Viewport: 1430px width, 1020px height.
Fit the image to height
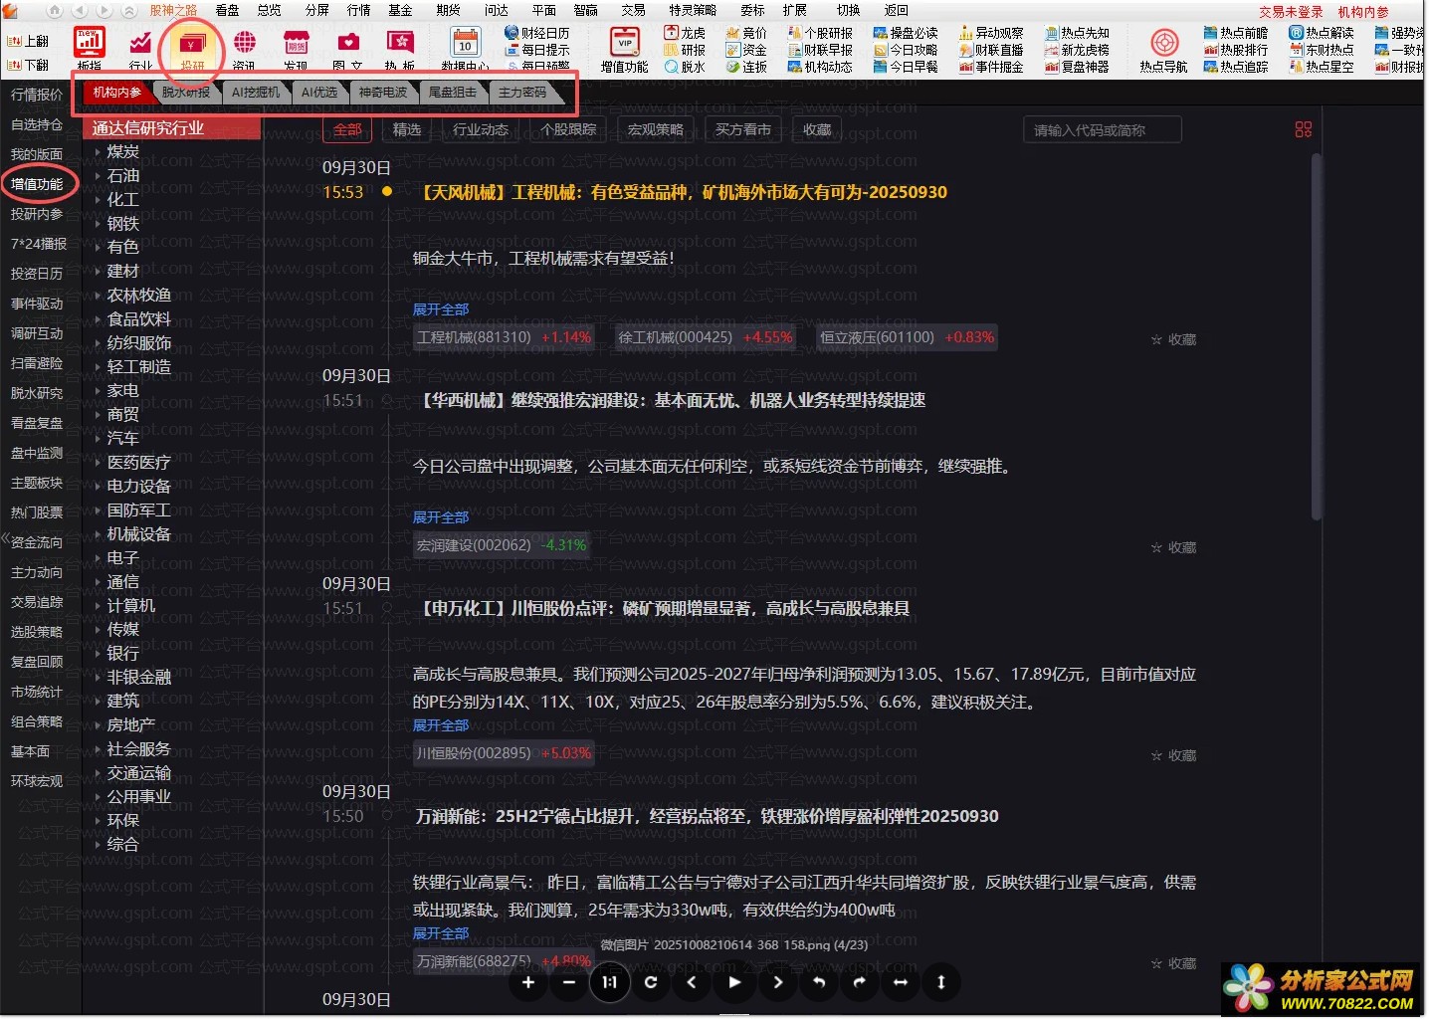(x=941, y=982)
